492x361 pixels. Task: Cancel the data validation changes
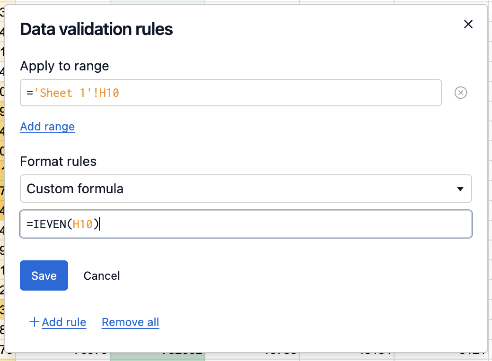(102, 275)
